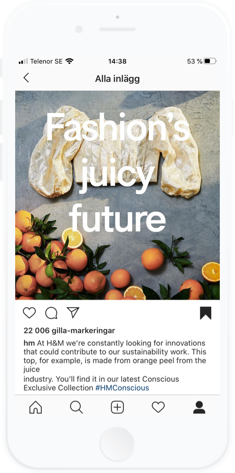The width and height of the screenshot is (235, 473).
Task: Like the post with the heart icon
Action: [29, 313]
